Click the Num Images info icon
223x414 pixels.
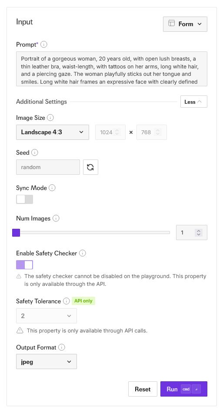coord(56,218)
